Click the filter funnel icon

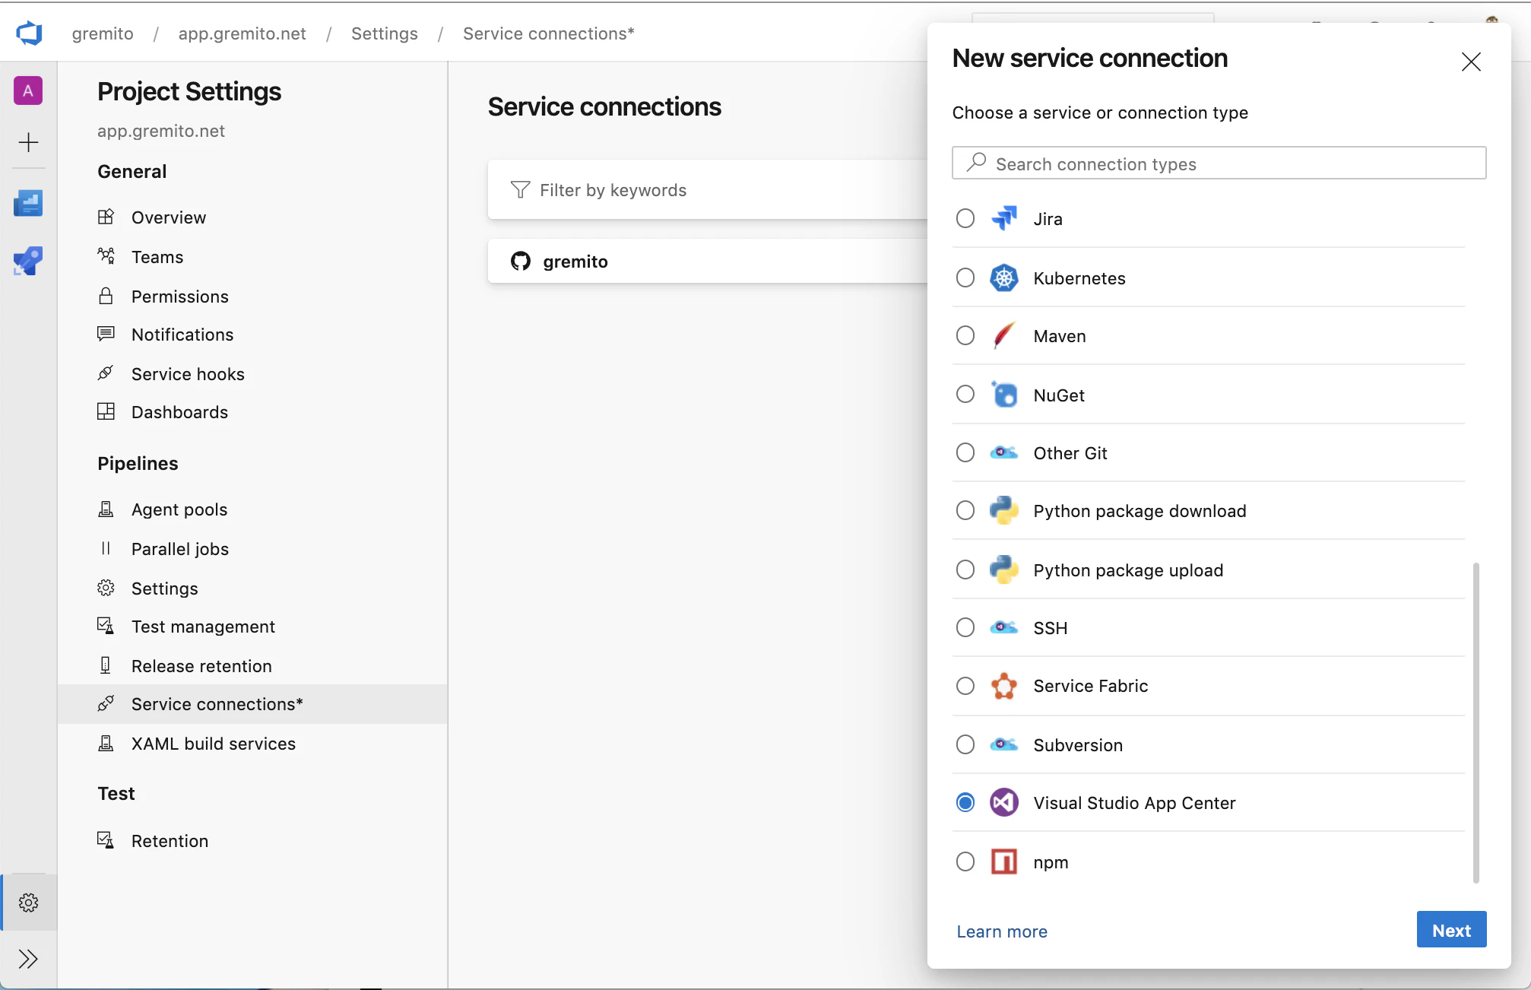point(520,189)
